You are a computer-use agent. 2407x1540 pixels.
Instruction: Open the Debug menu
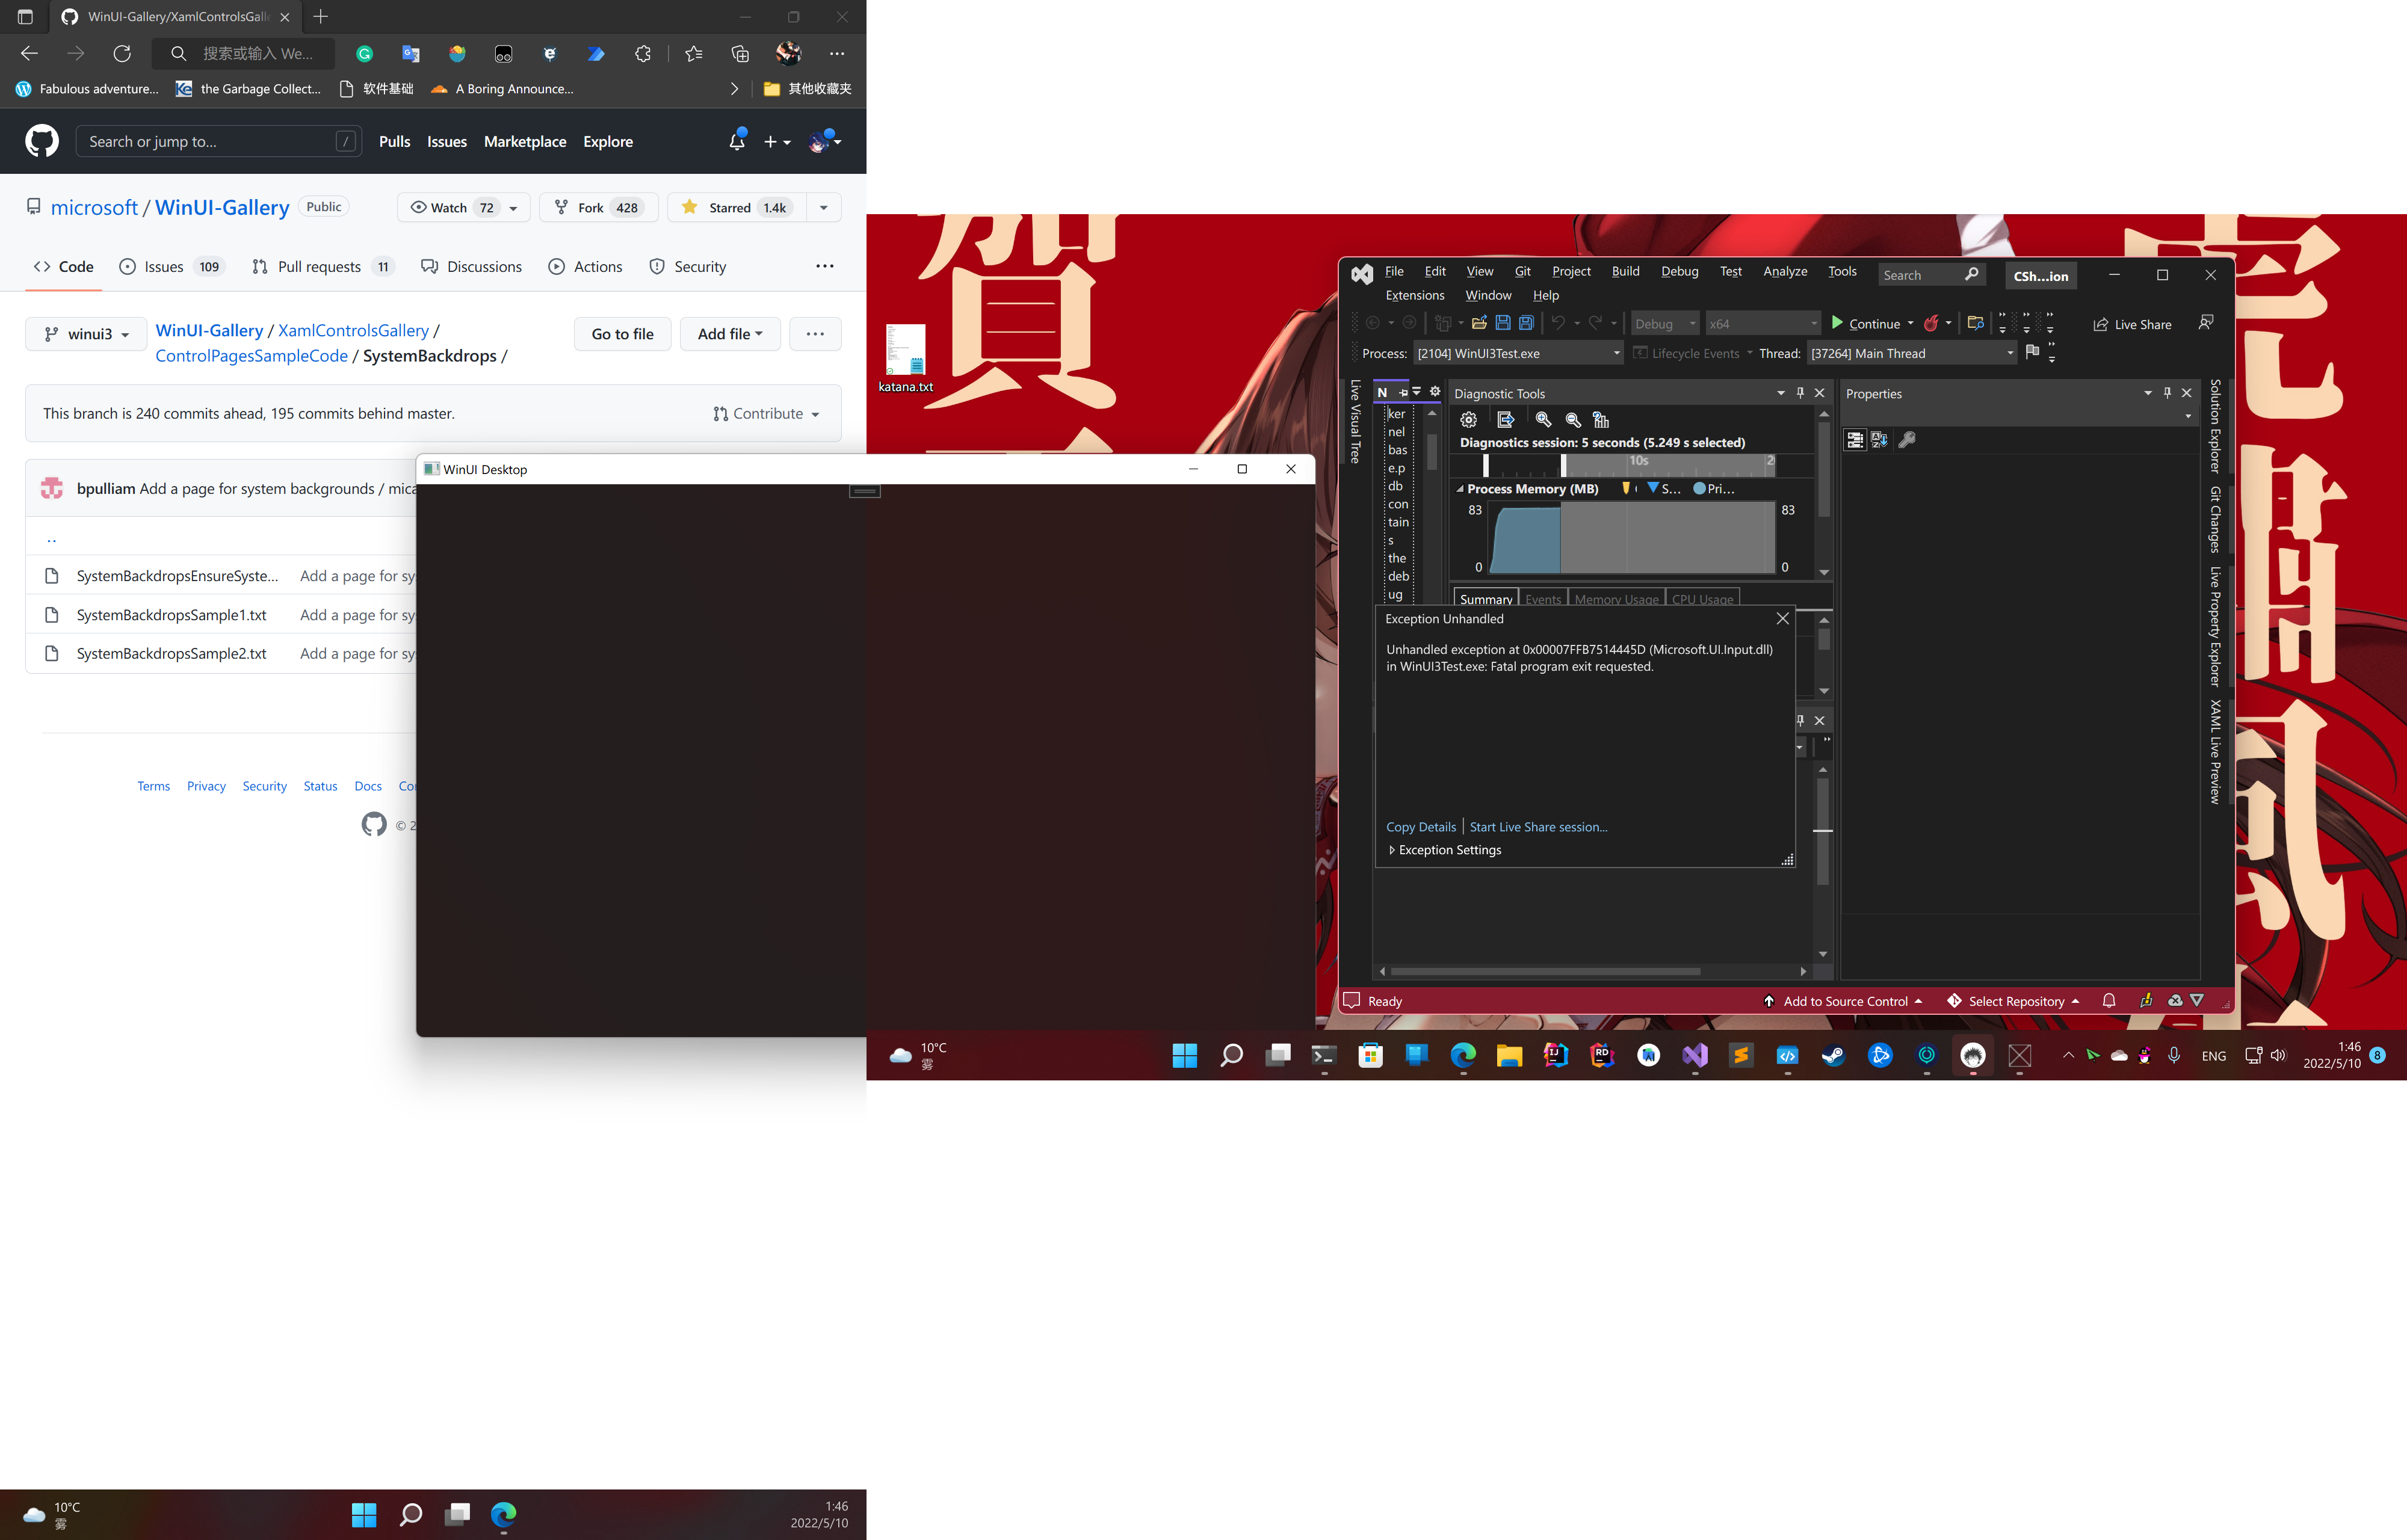pyautogui.click(x=1679, y=271)
